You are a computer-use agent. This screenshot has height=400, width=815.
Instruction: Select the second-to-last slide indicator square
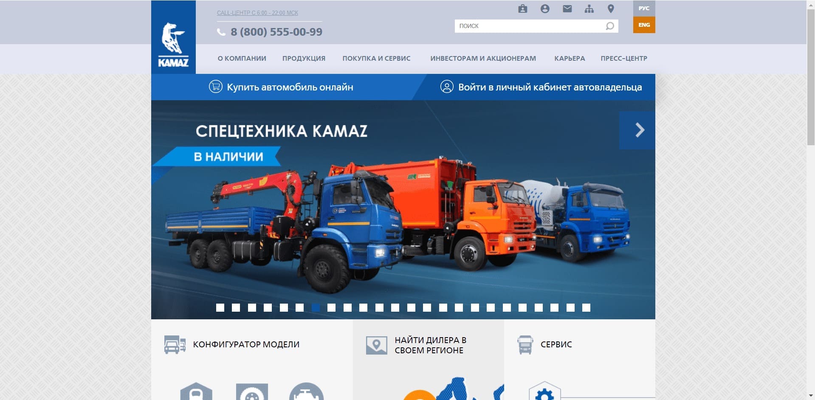click(570, 307)
